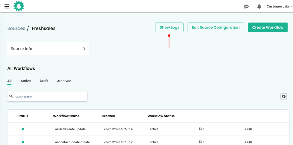Open Logs for oncontactupdate-create
293x145 pixels.
click(x=248, y=142)
